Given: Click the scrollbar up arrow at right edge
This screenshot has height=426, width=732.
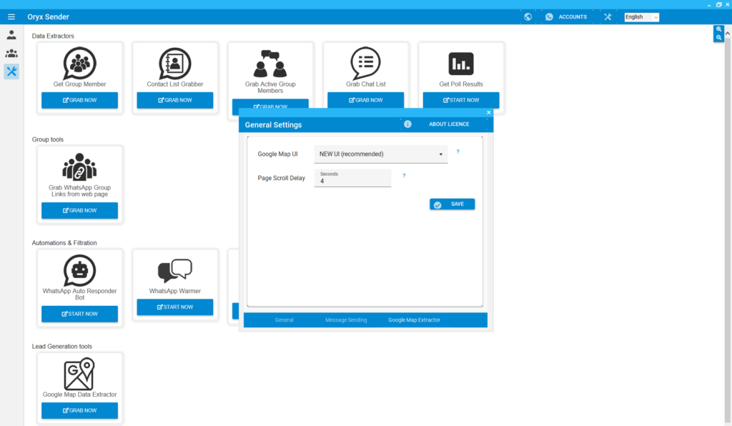Looking at the screenshot, I should (x=727, y=34).
